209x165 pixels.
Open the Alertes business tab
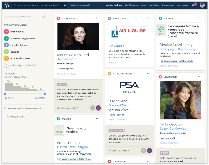click(114, 5)
